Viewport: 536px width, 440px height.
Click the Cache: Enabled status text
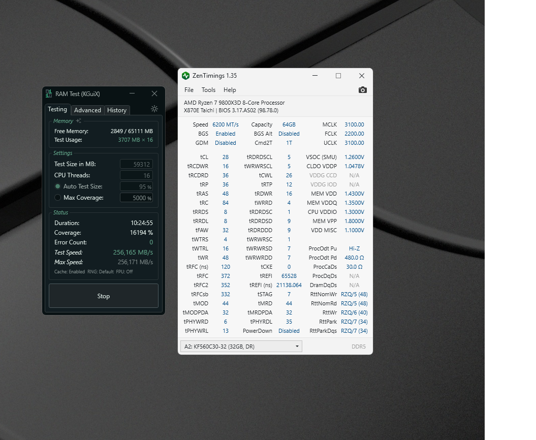click(x=70, y=272)
